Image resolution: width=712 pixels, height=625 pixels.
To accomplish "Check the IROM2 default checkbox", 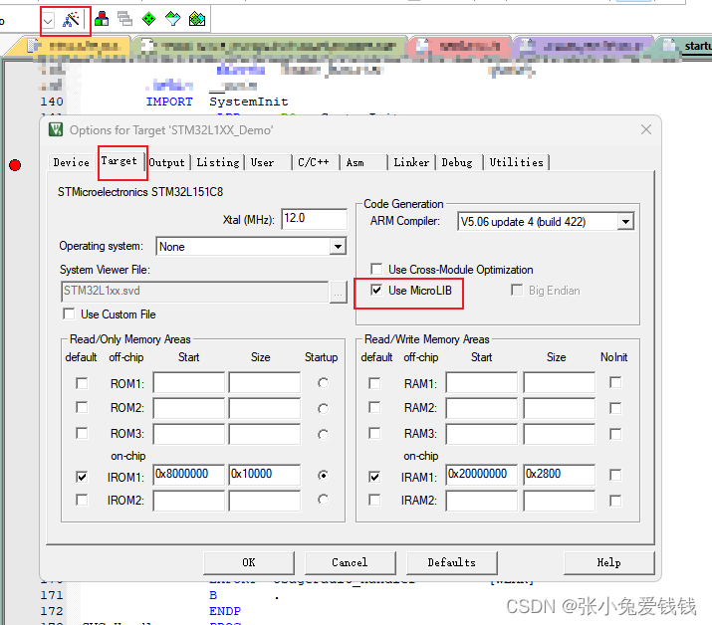I will coord(82,500).
